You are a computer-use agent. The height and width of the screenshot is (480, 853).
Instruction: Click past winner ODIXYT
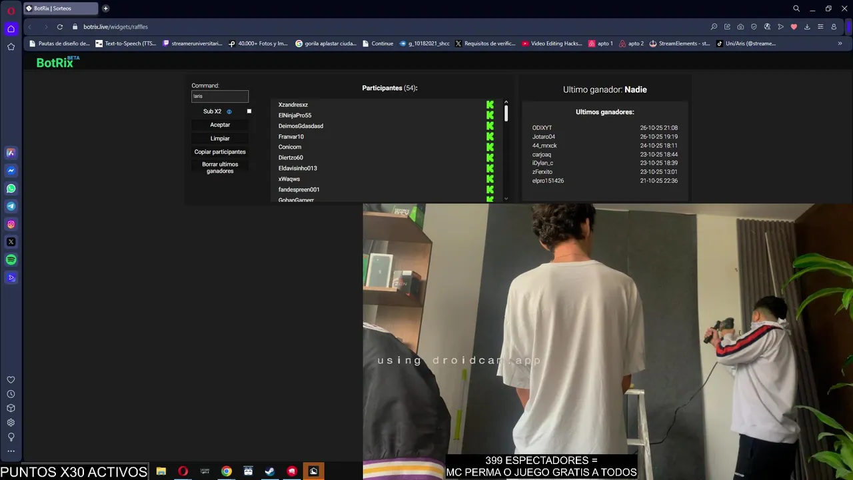pyautogui.click(x=542, y=128)
